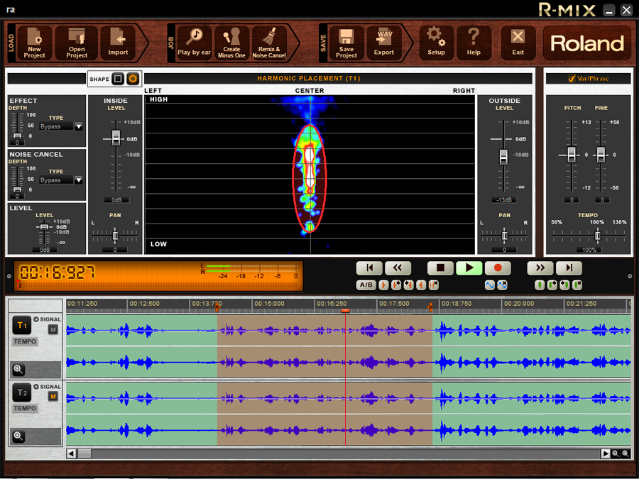The height and width of the screenshot is (479, 639).
Task: Open the Setup gear icon
Action: 436,43
